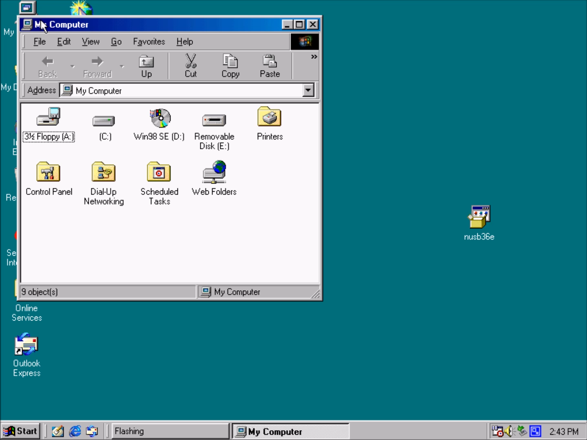Open Removable Disk (E:)
This screenshot has width=587, height=440.
214,120
